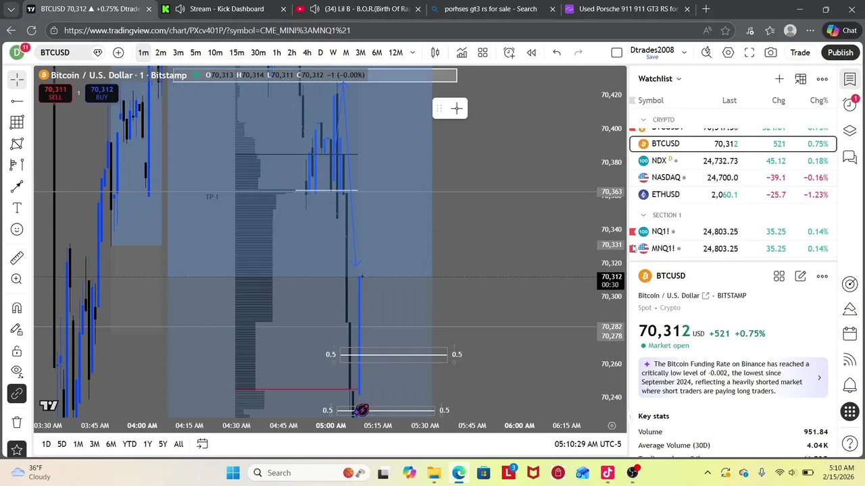
Task: Enter fullscreen mode
Action: pyautogui.click(x=749, y=53)
